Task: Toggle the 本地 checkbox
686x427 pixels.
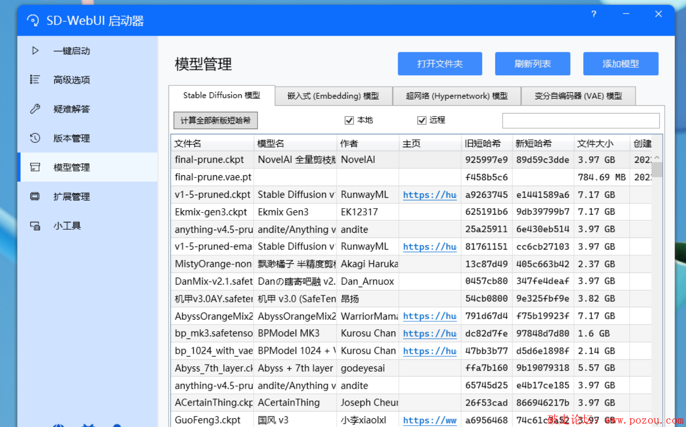Action: pyautogui.click(x=349, y=120)
